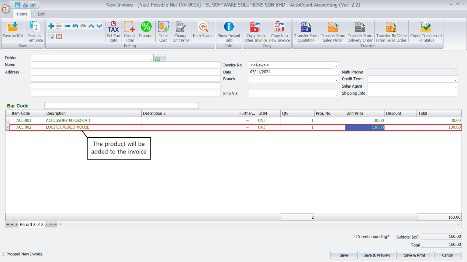Open the Credit Term dropdown

click(x=455, y=79)
